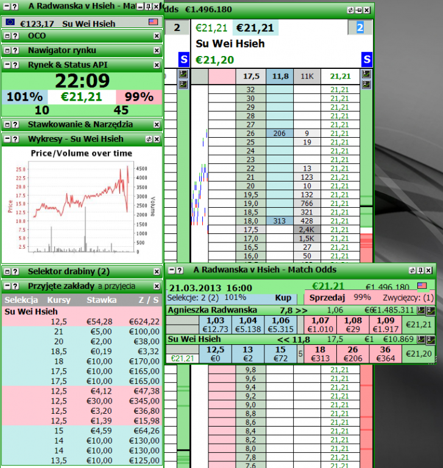Screen dimensions: 443x468
Task: Expand the Nawigator rynku panel
Action: (x=7, y=51)
